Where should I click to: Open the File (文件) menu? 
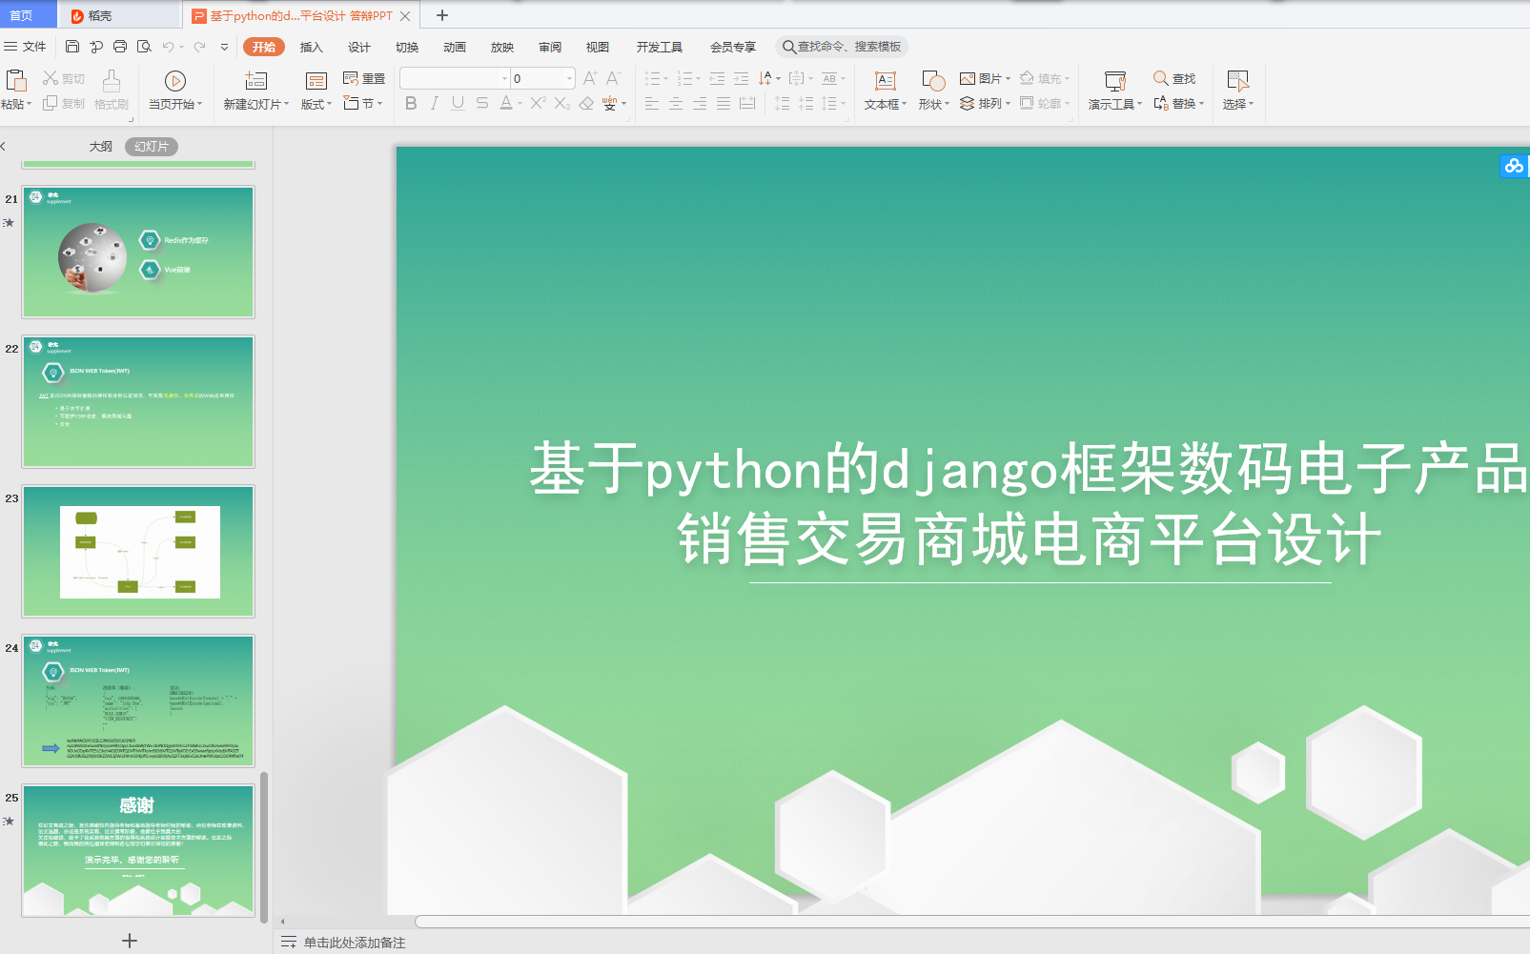pyautogui.click(x=26, y=47)
